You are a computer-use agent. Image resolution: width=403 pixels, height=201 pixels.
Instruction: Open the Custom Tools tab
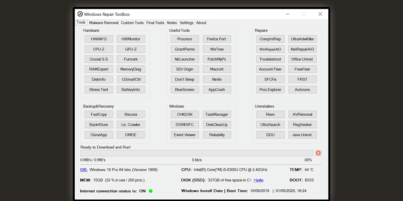(132, 23)
